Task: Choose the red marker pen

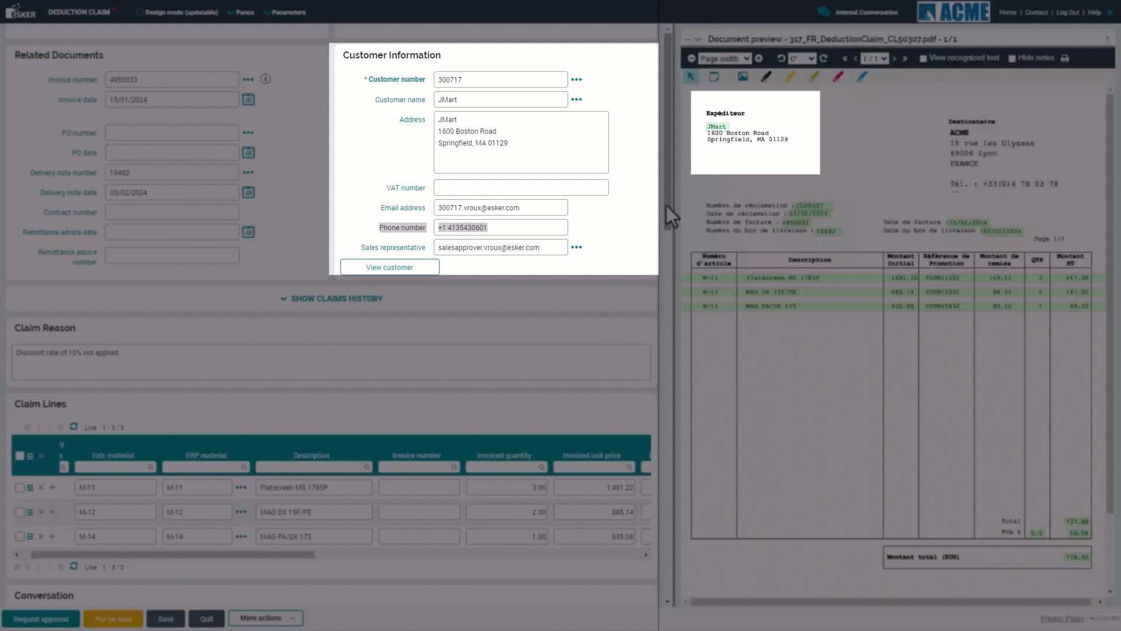Action: pos(838,77)
